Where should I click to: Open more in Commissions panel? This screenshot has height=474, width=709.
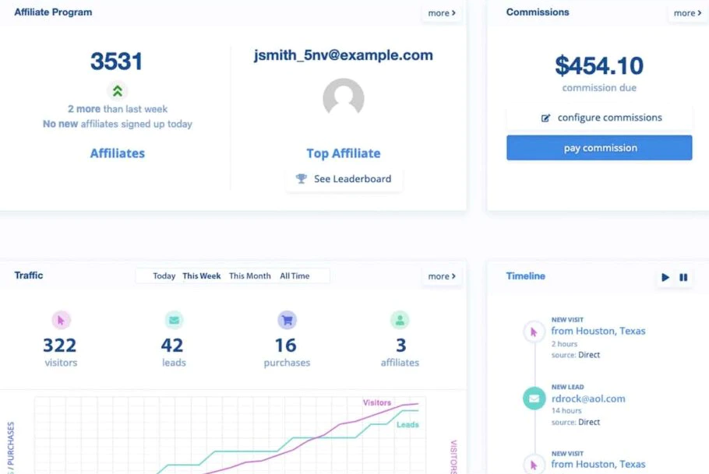(687, 13)
